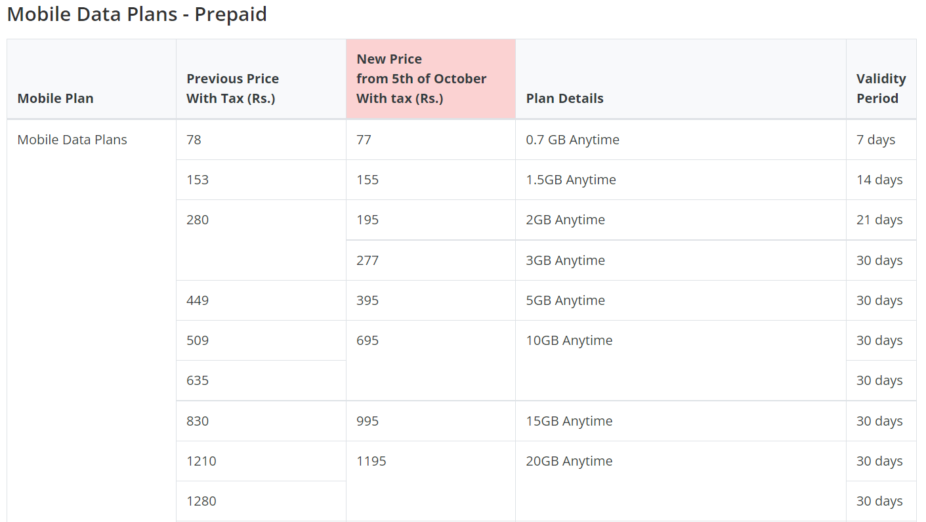
Task: Select the "15GB Anytime" plan cell
Action: point(569,421)
